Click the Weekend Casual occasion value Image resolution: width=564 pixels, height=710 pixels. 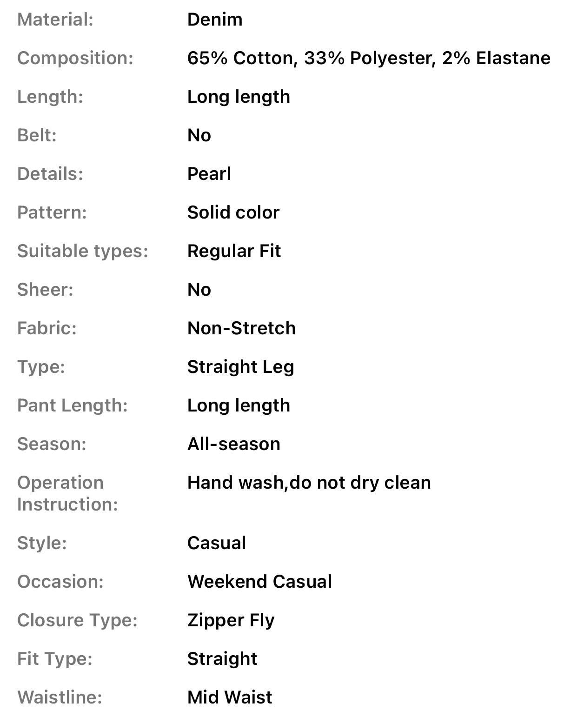tap(259, 582)
